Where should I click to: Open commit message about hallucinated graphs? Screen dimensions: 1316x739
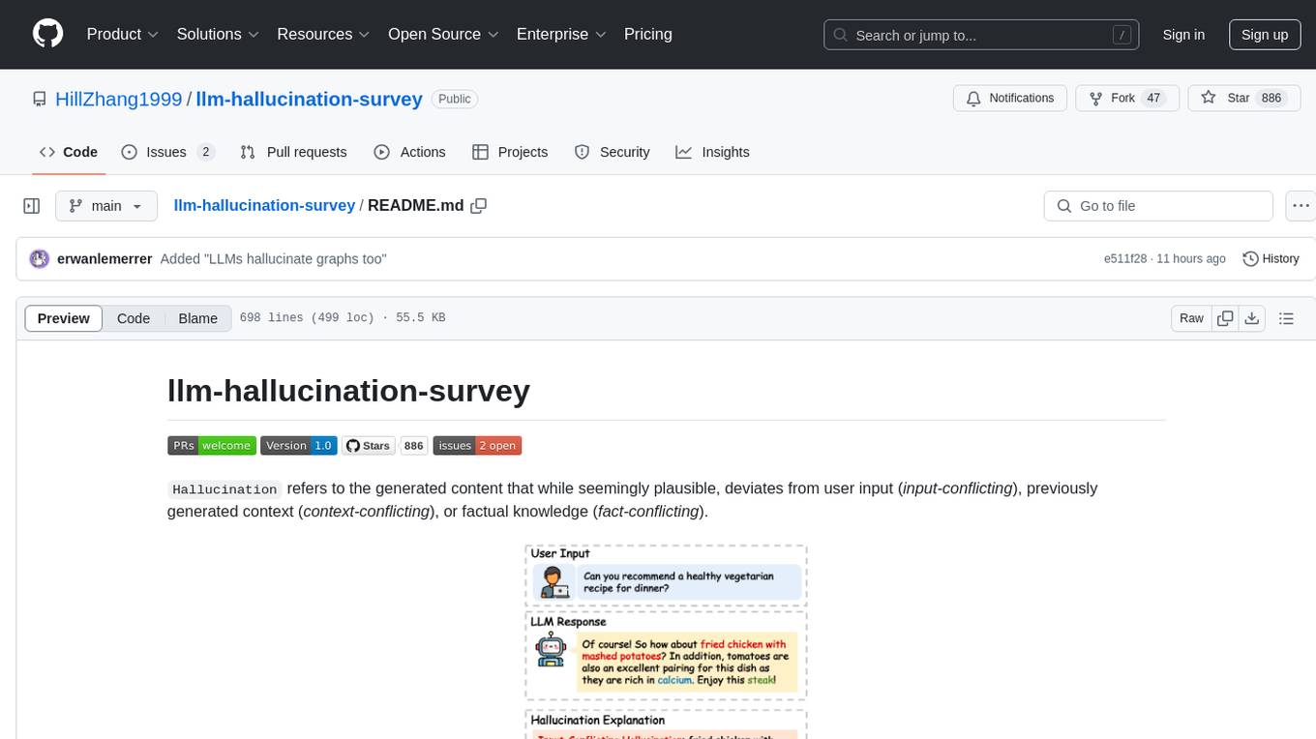274,259
